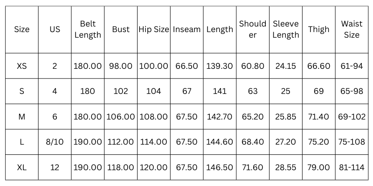Click the 66.50 inseam value
Screen dimensions: 373x186
186,66
